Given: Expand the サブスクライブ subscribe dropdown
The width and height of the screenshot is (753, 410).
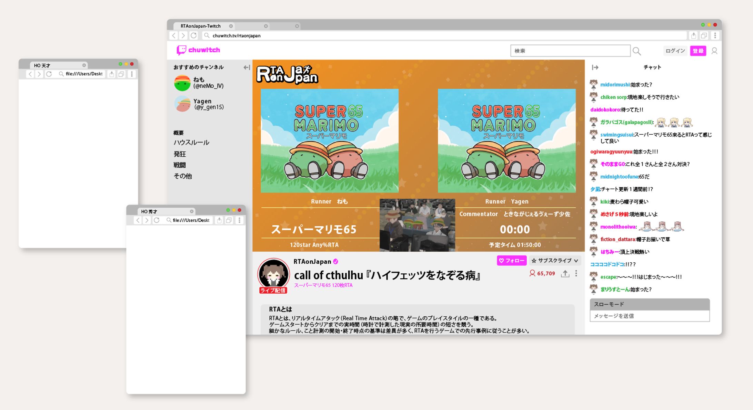Looking at the screenshot, I should pos(555,261).
